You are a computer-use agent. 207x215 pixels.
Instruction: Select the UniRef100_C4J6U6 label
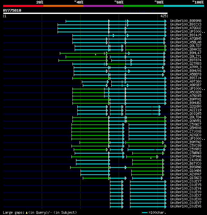[x=186, y=160]
